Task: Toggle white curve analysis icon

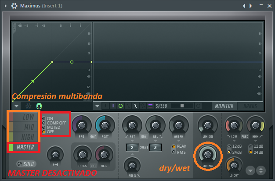Action: [135, 106]
